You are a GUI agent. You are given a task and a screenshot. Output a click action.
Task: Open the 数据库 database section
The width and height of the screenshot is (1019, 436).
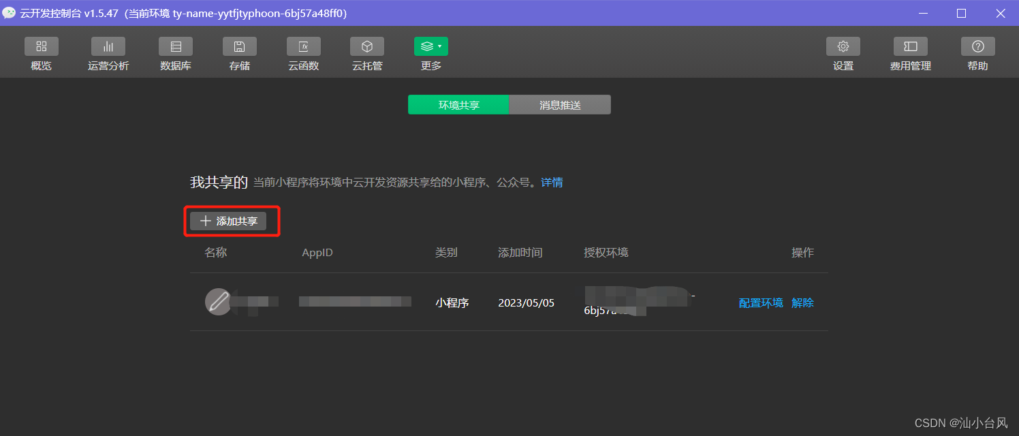tap(176, 54)
